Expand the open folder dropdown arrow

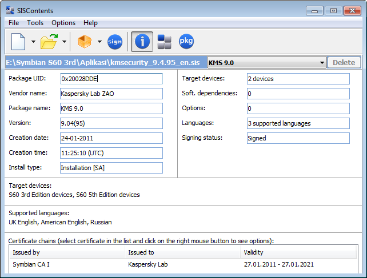point(64,42)
